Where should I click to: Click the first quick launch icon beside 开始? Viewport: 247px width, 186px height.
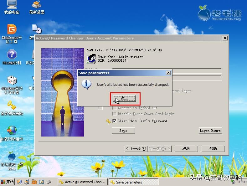[x=20, y=182]
